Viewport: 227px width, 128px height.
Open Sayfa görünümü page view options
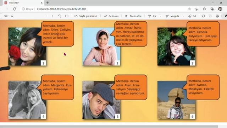coord(86,16)
